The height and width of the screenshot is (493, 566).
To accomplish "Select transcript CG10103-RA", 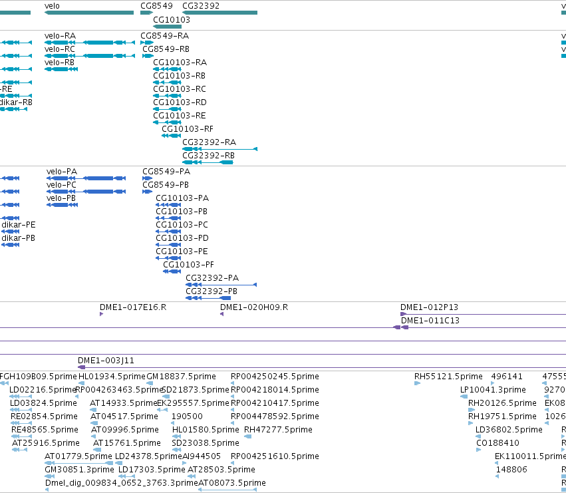I will coord(167,69).
